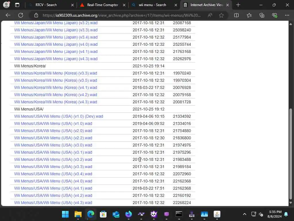
Task: Open split screen view
Action: tap(237, 15)
